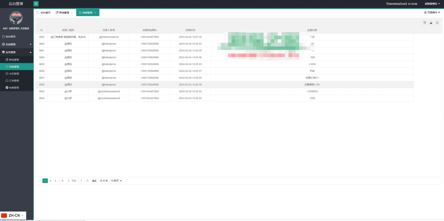Click the admin avatar picture
Viewport: 444px width, 221px height.
tap(16, 18)
